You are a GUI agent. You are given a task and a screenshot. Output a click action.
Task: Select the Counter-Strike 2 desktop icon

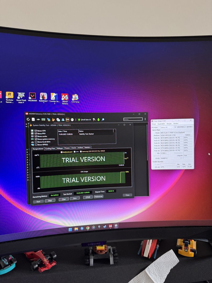(x=54, y=98)
